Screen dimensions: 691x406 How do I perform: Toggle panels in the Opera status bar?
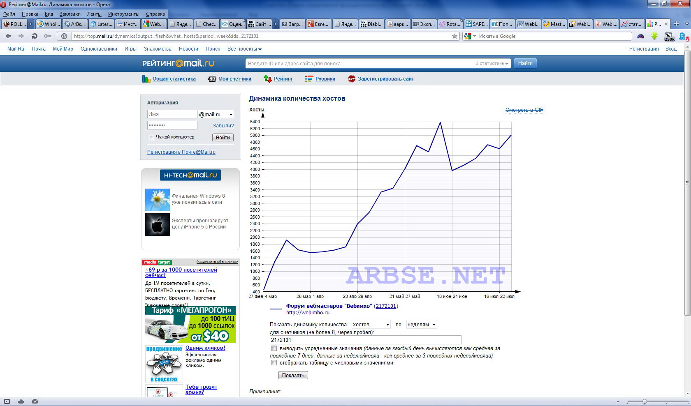pyautogui.click(x=7, y=401)
